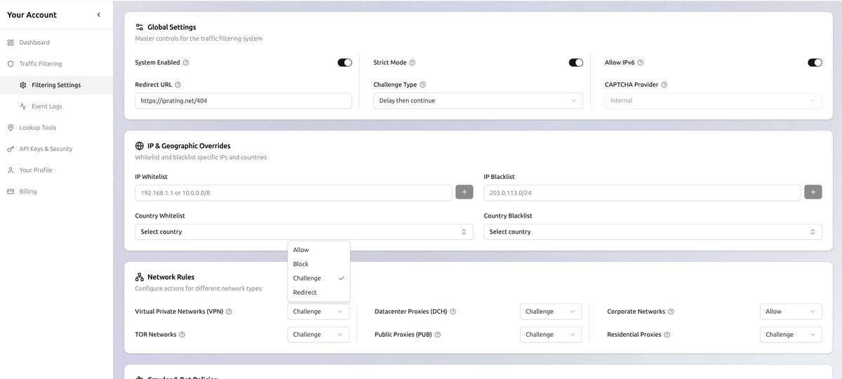Screen dimensions: 842x379
Task: Collapse the sidebar with the chevron icon
Action: (98, 15)
